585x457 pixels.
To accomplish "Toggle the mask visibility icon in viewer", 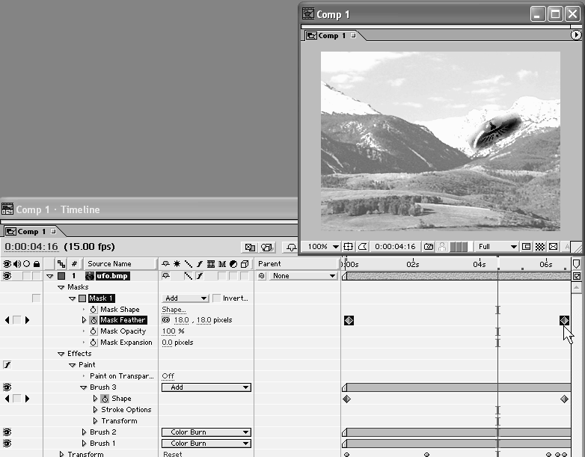I will tap(362, 246).
